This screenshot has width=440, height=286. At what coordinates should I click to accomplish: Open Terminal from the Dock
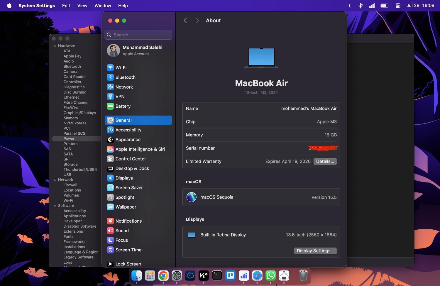217,275
